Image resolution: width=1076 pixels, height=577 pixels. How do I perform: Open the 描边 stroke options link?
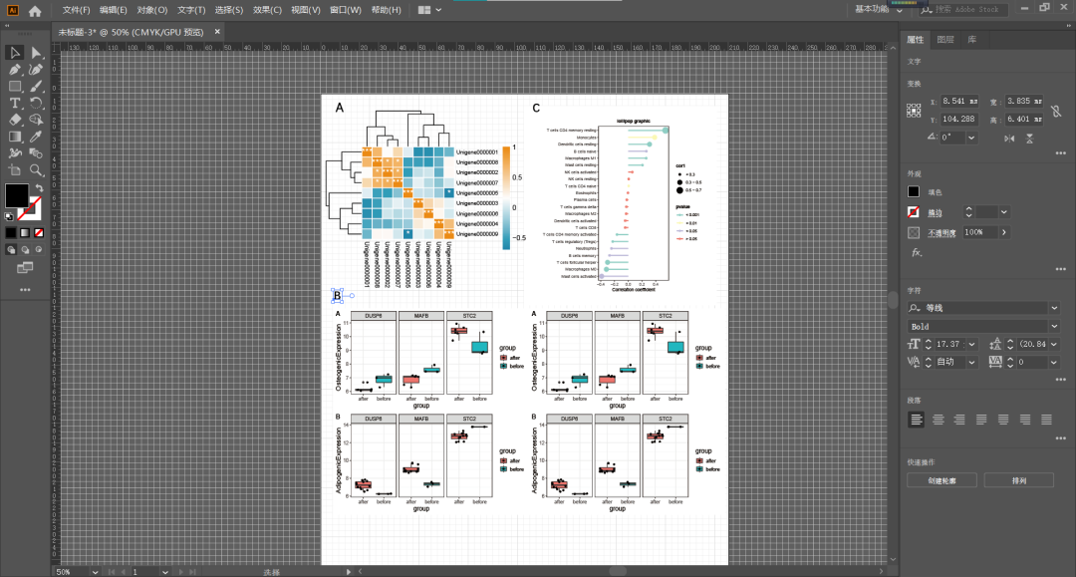pos(935,213)
